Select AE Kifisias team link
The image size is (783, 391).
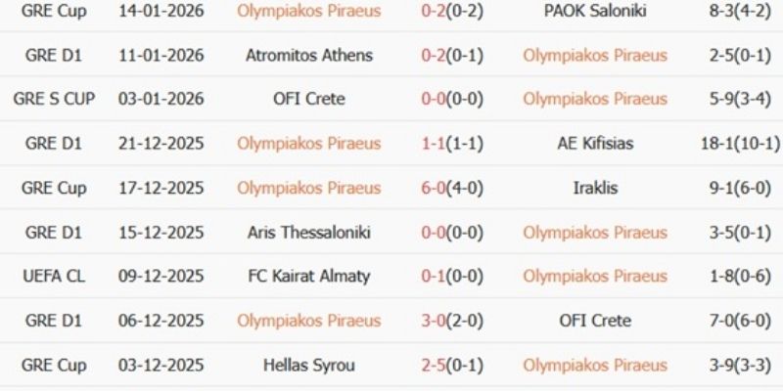pos(595,144)
